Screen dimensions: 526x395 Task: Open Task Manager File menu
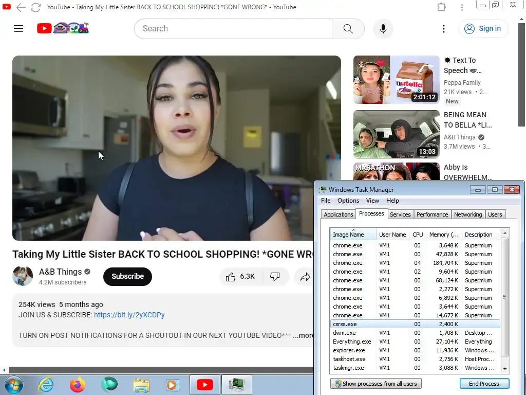(325, 201)
